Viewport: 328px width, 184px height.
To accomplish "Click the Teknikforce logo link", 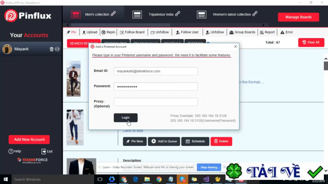I will (32, 160).
